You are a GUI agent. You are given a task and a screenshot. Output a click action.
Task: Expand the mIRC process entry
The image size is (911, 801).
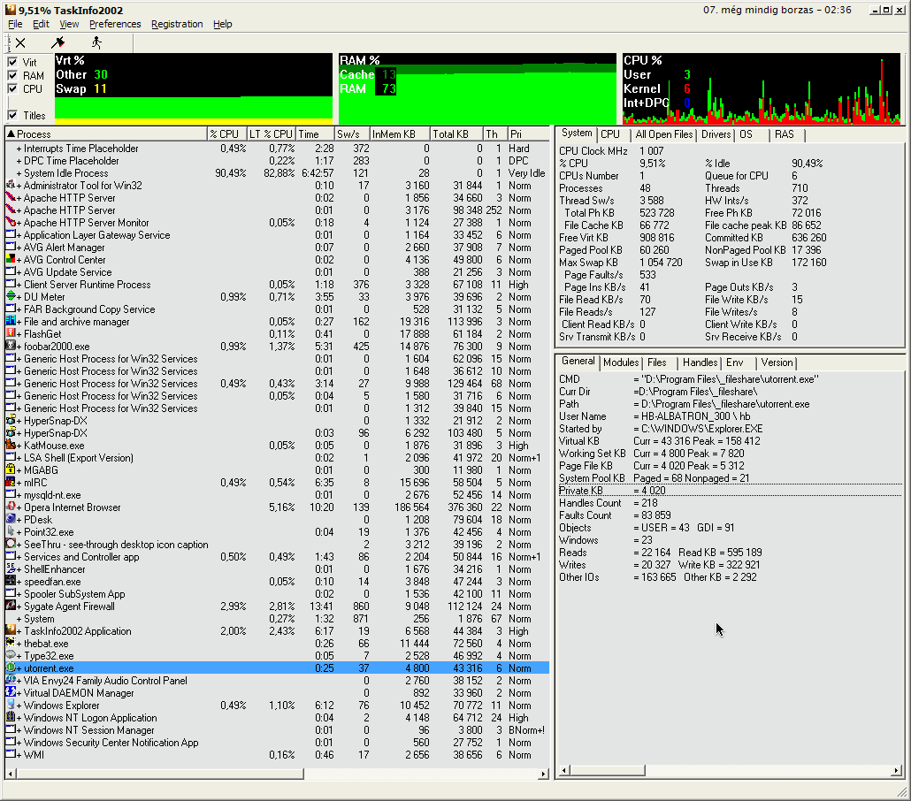tap(19, 483)
